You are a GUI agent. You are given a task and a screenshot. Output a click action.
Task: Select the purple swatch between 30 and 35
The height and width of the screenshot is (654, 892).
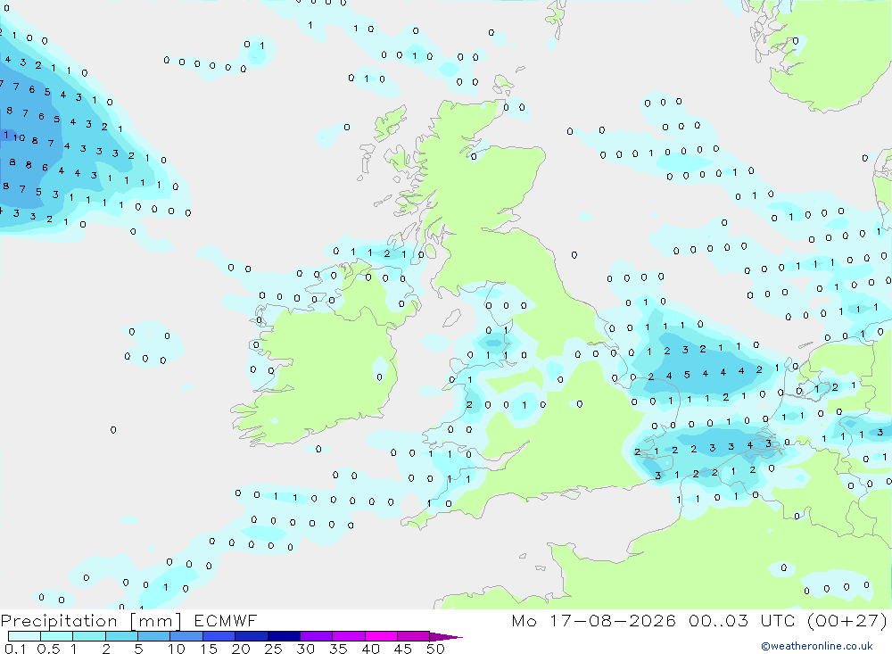[316, 636]
